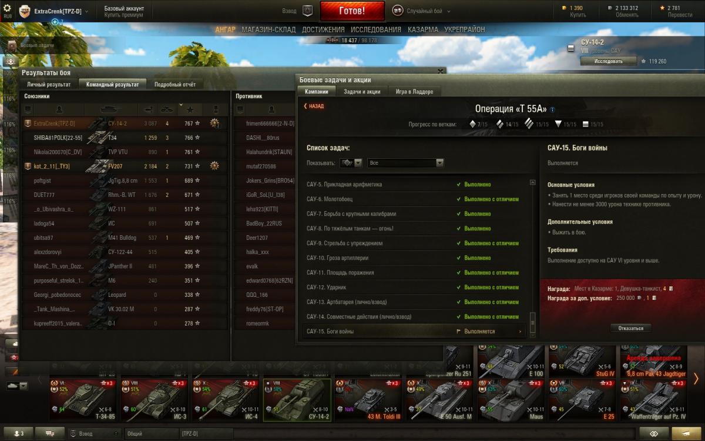Sort allies by player name icon
This screenshot has height=441, width=705.
tap(58, 109)
